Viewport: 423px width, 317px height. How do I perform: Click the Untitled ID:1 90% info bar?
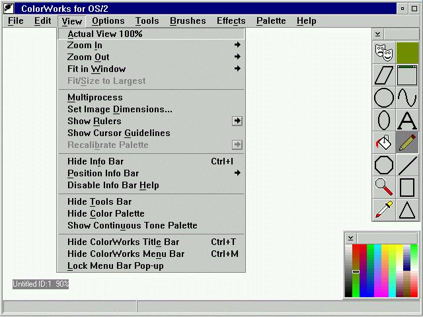40,284
